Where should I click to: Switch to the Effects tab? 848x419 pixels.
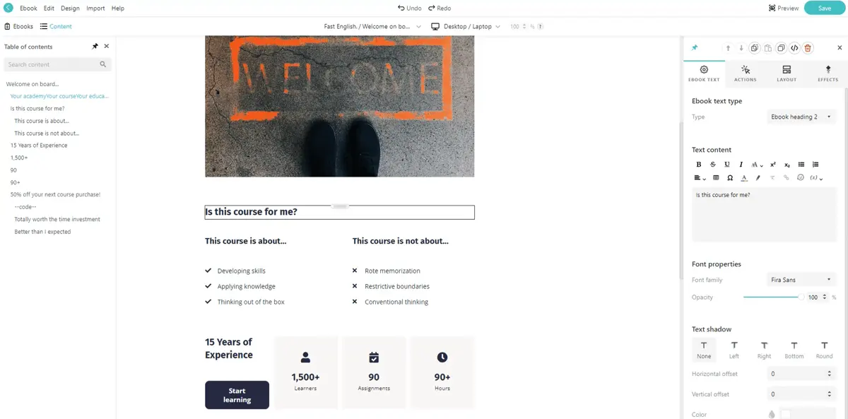828,73
